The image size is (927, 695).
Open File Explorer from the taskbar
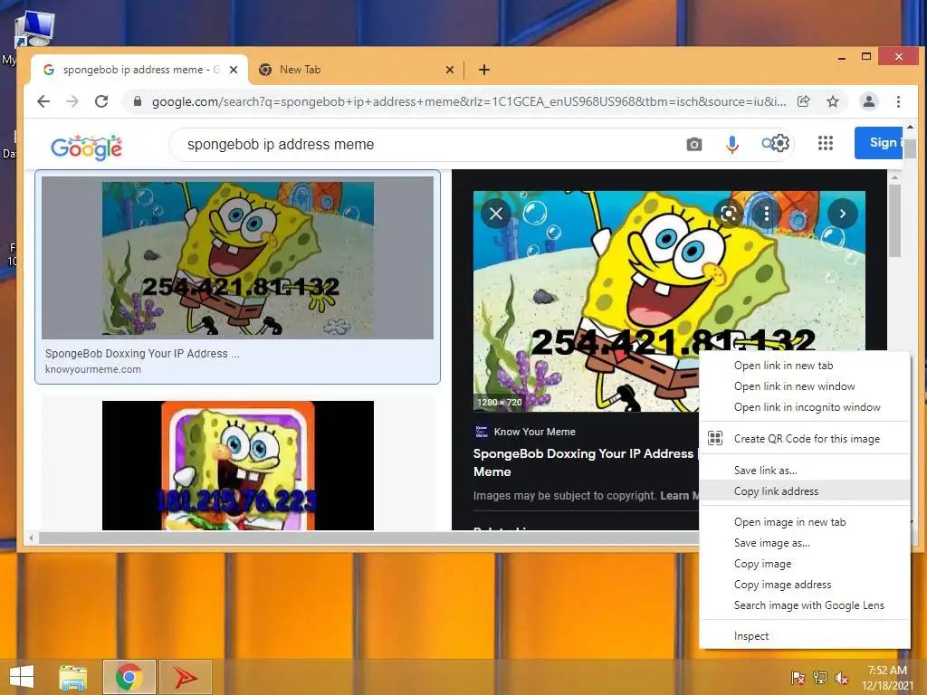pos(73,677)
